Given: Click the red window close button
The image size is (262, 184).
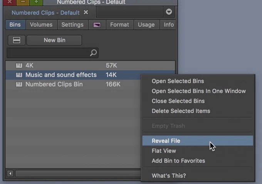Looking at the screenshot, I should pyautogui.click(x=10, y=2).
